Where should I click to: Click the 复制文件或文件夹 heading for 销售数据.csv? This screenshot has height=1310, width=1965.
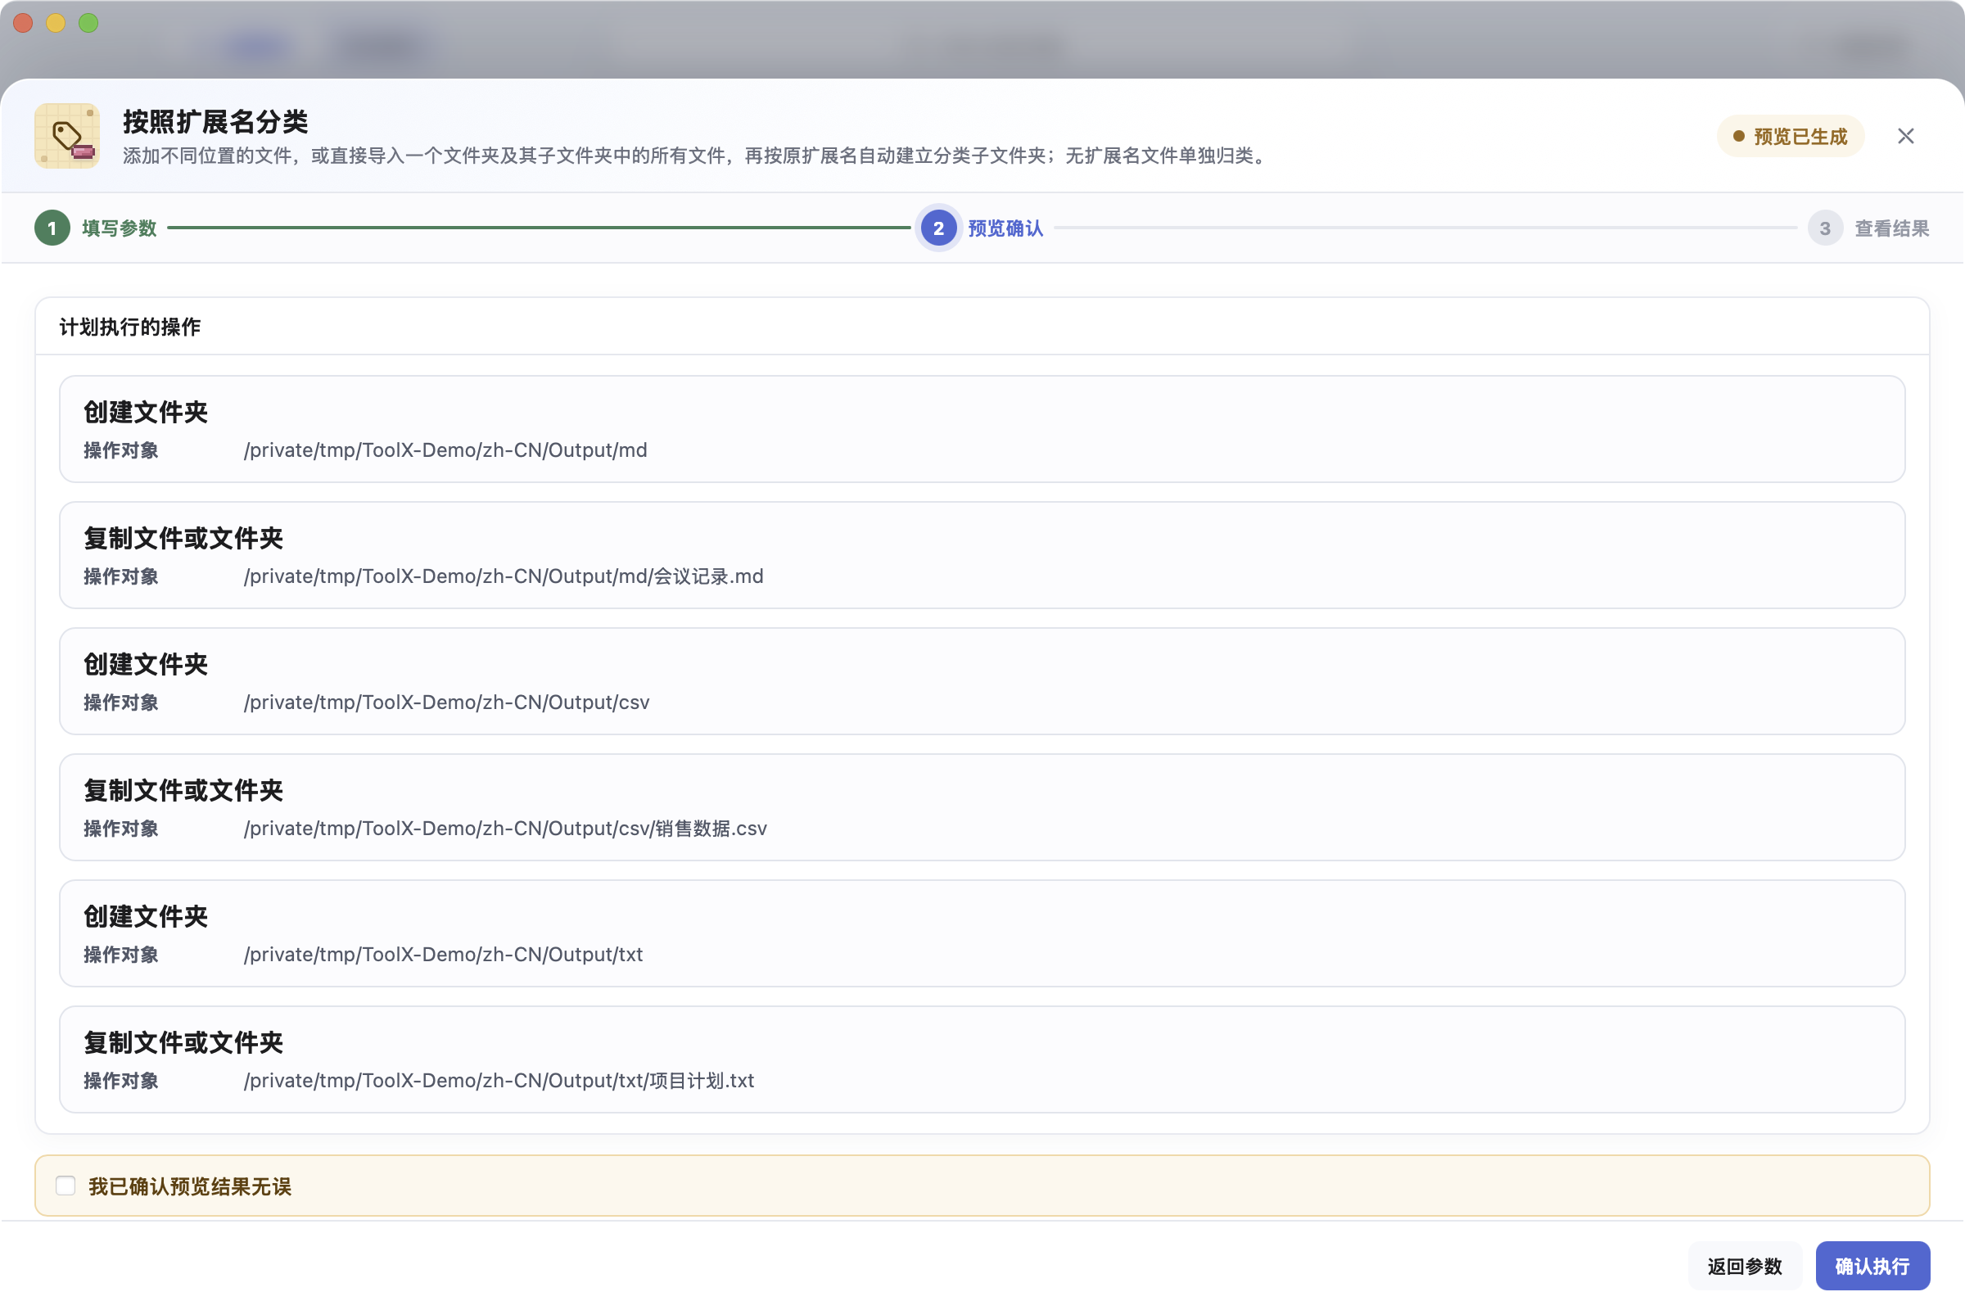tap(183, 790)
